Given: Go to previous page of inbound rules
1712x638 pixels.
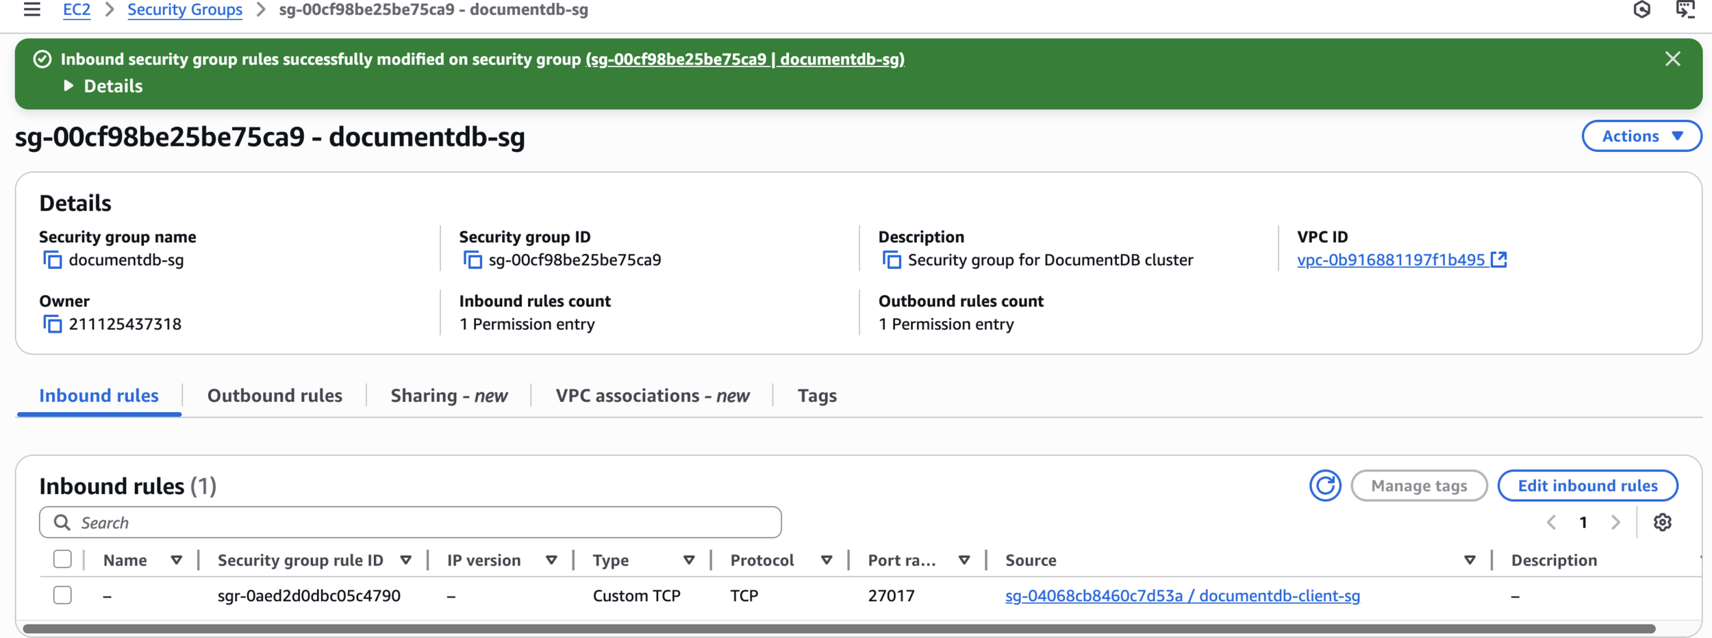Looking at the screenshot, I should click(x=1551, y=523).
